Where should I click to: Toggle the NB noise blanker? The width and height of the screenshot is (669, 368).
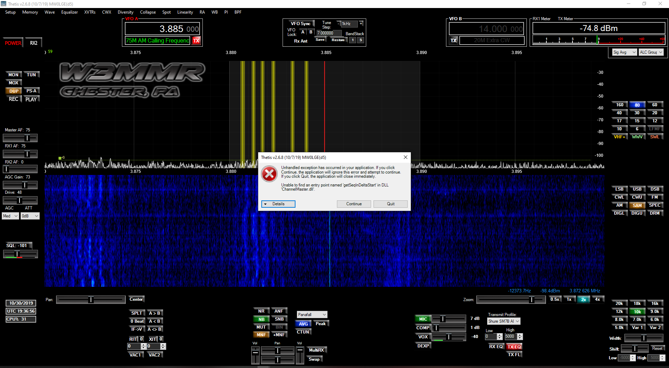coord(261,319)
